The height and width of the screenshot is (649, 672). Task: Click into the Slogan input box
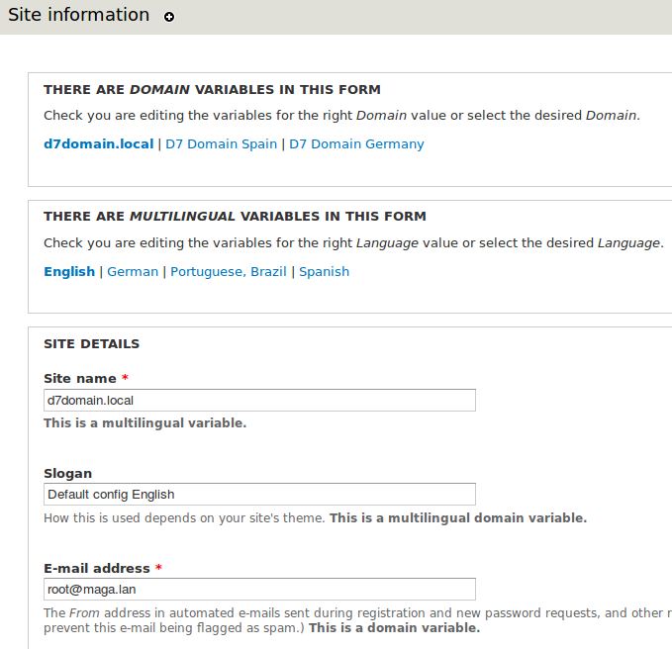pyautogui.click(x=259, y=494)
